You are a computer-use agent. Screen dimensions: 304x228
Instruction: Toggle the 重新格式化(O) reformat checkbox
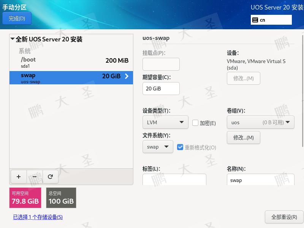click(x=180, y=147)
